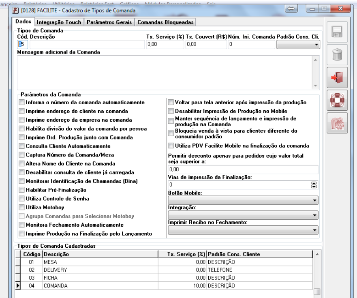Enable 'Informa o número da comanda automaticamente'
The height and width of the screenshot is (298, 357).
tap(21, 102)
